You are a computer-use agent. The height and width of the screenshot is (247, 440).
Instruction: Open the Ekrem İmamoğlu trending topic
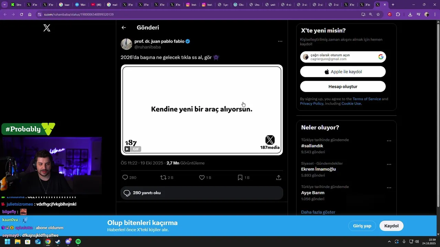click(x=318, y=169)
